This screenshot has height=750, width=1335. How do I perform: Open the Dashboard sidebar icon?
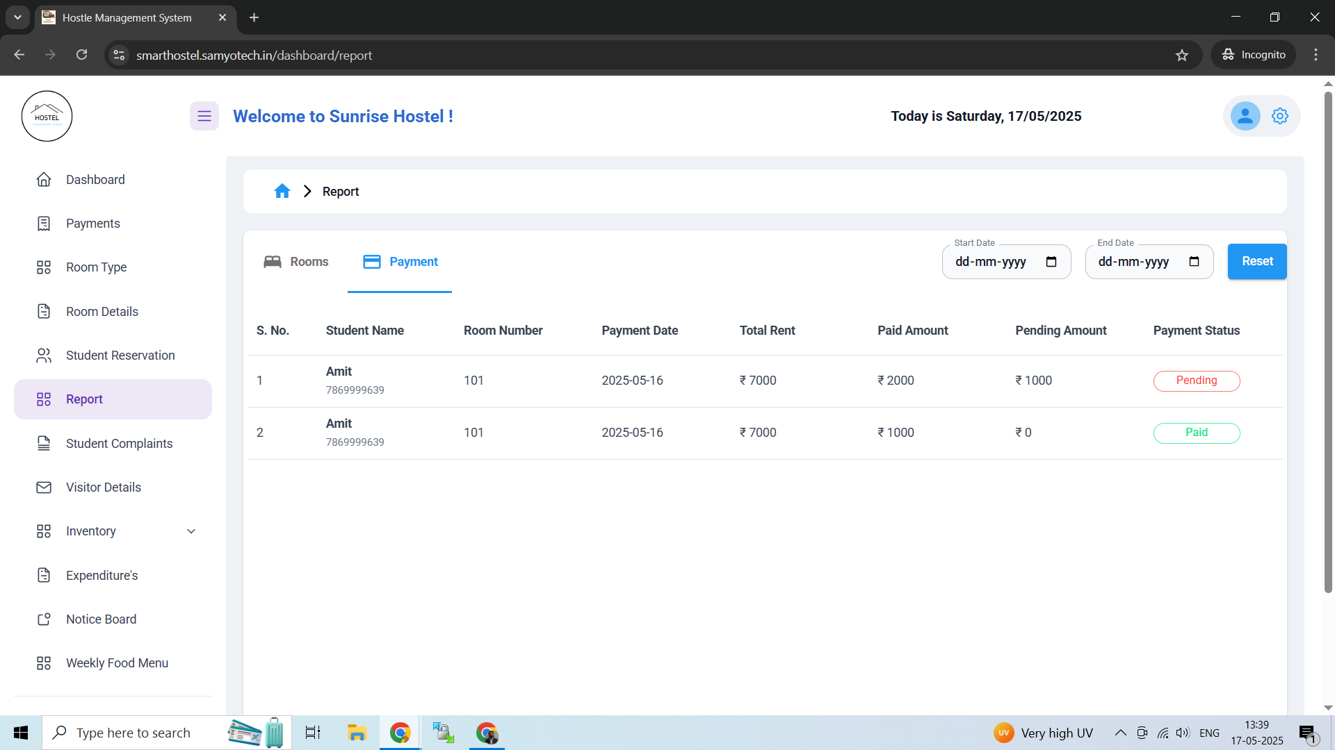(x=44, y=179)
